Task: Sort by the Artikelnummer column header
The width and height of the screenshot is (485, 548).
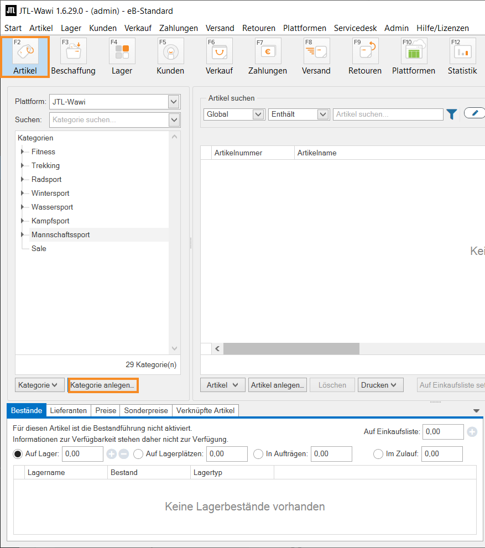Action: tap(253, 153)
